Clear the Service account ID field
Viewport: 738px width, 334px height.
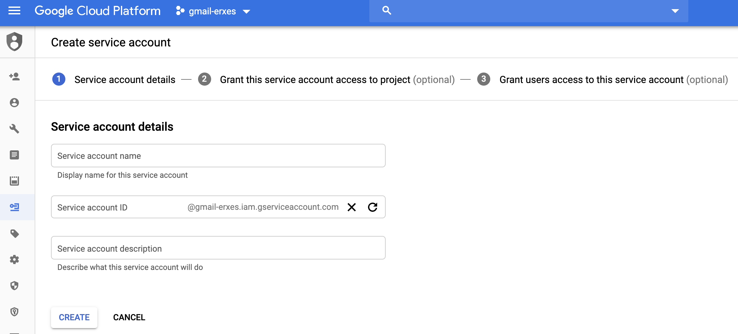coord(352,207)
